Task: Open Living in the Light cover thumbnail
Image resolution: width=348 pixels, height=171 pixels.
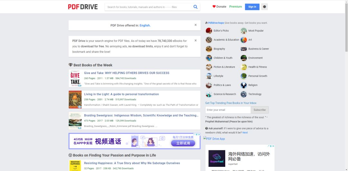Action: [75, 100]
